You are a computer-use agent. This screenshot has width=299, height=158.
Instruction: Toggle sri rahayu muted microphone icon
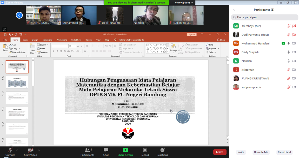point(289,26)
